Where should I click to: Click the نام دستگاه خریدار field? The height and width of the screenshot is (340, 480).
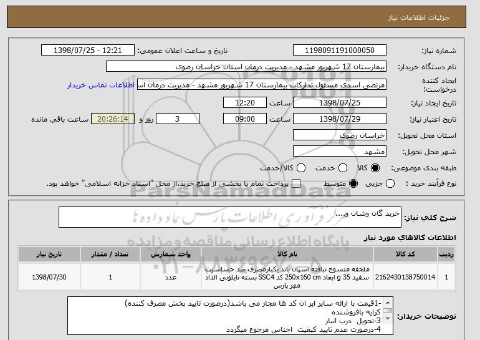pos(246,67)
